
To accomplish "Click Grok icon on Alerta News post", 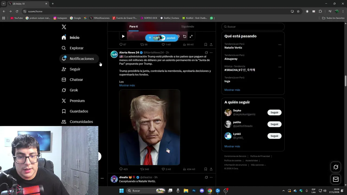I will 206,53.
